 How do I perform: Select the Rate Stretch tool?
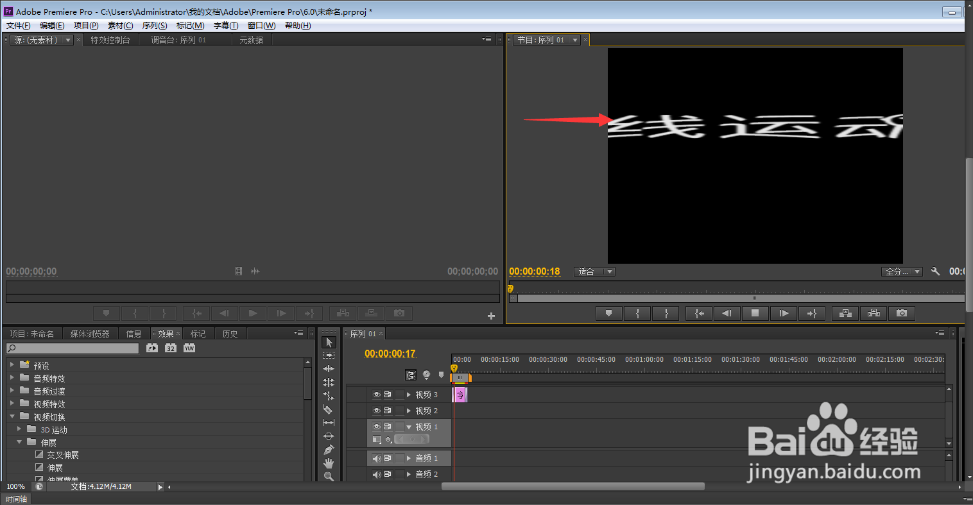[x=329, y=395]
